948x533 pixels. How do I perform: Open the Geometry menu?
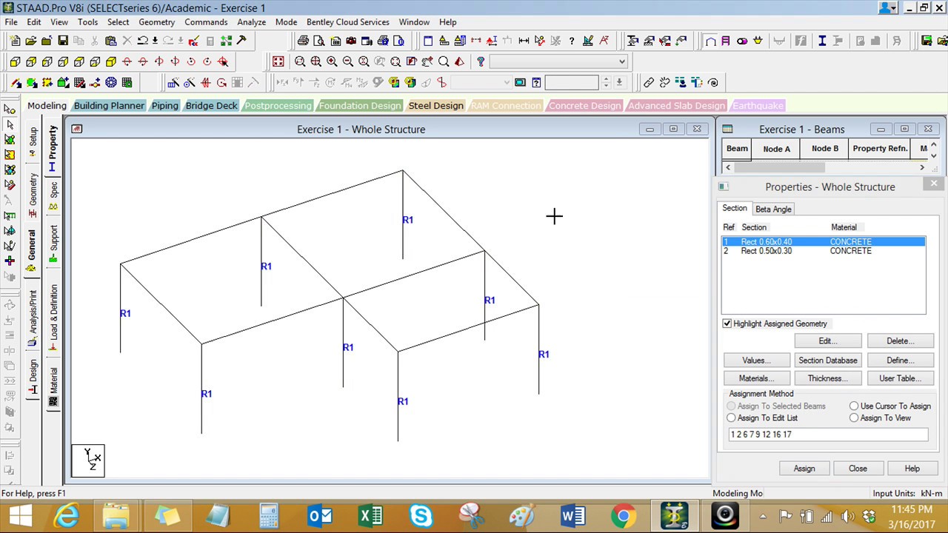click(156, 22)
